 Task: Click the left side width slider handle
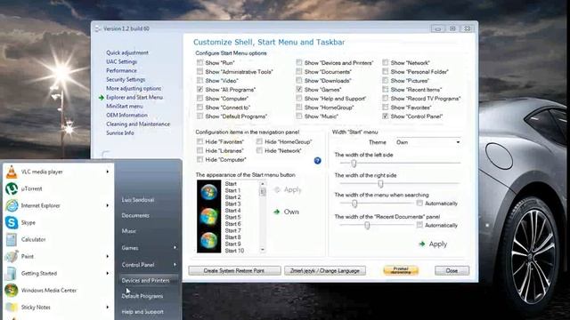(354, 164)
